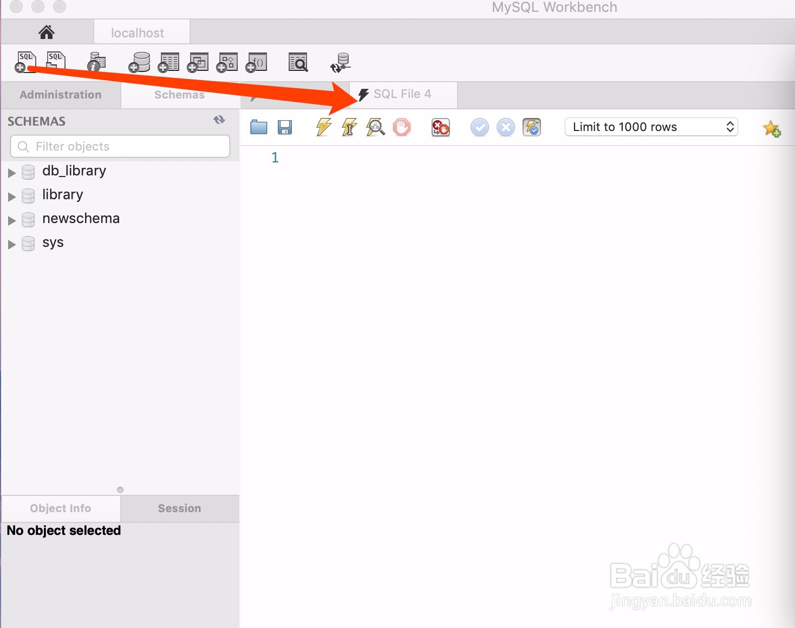This screenshot has width=795, height=628.
Task: Roll back the current transaction
Action: tap(506, 128)
